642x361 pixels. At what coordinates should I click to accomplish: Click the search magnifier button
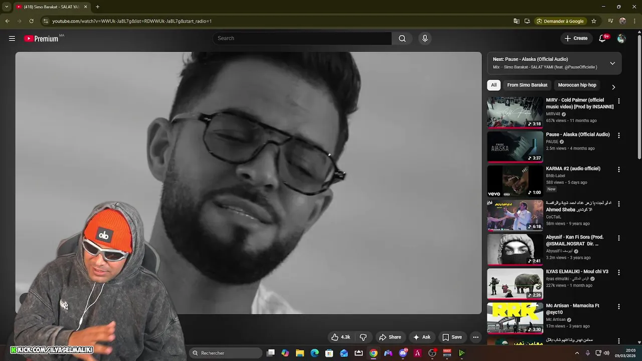click(x=402, y=39)
